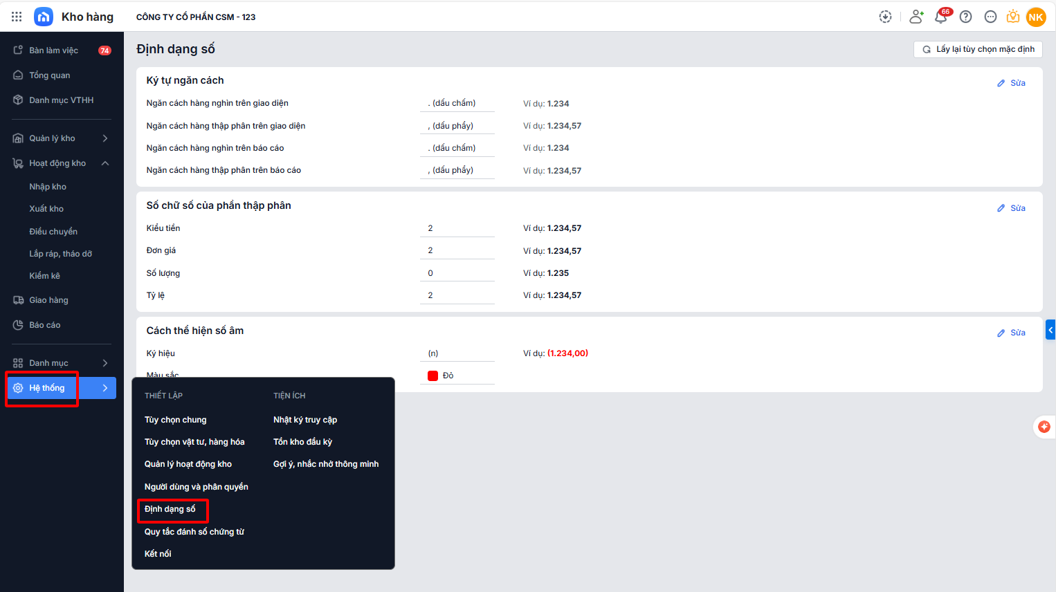Open Quy tắc đánh số chứng từ
The height and width of the screenshot is (592, 1056).
pos(194,532)
